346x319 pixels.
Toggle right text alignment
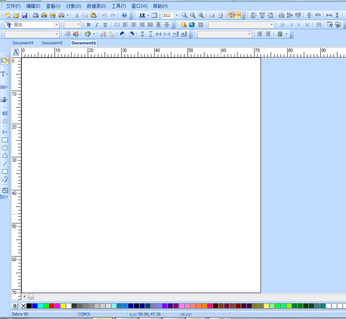pyautogui.click(x=142, y=25)
